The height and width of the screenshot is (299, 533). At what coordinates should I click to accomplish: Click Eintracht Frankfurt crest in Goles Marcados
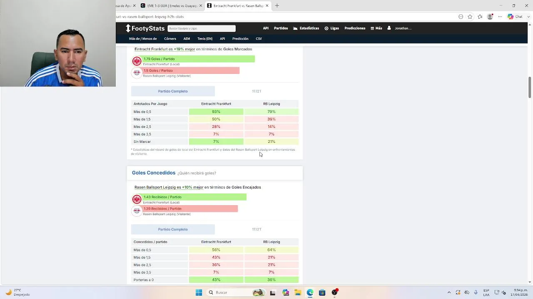point(137,61)
